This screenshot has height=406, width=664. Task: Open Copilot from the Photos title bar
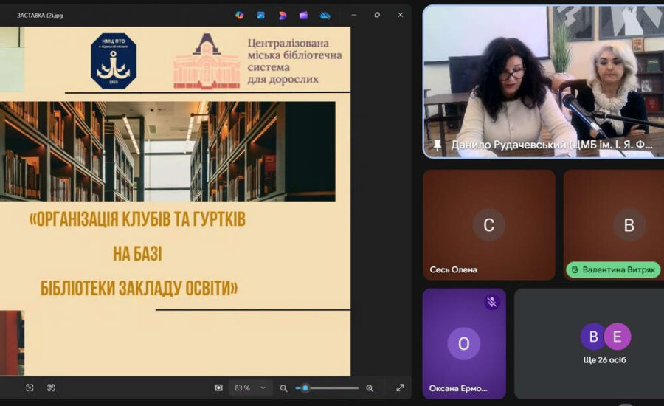(239, 15)
